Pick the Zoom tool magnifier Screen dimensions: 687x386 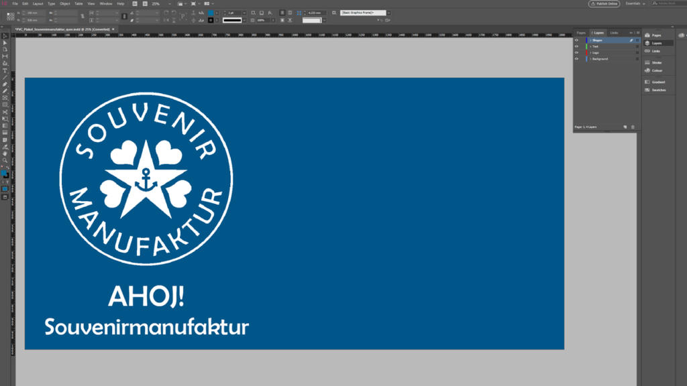tap(5, 160)
